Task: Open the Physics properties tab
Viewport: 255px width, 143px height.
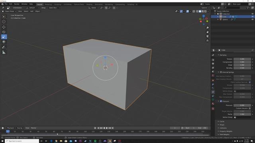Action: [x=213, y=92]
